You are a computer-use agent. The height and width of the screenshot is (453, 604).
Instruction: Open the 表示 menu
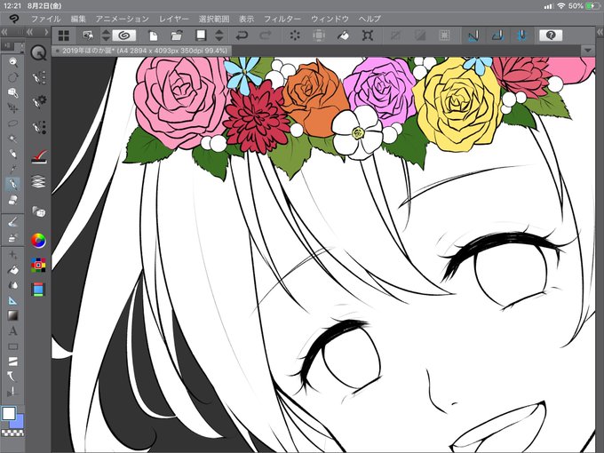247,19
